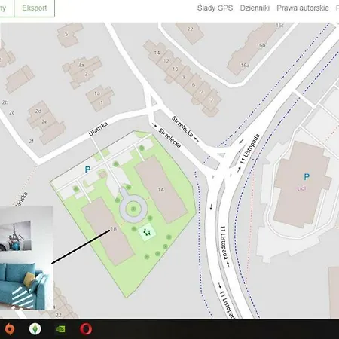Image resolution: width=339 pixels, height=339 pixels.
Task: Click house number 2b label
Action: (x=5, y=102)
